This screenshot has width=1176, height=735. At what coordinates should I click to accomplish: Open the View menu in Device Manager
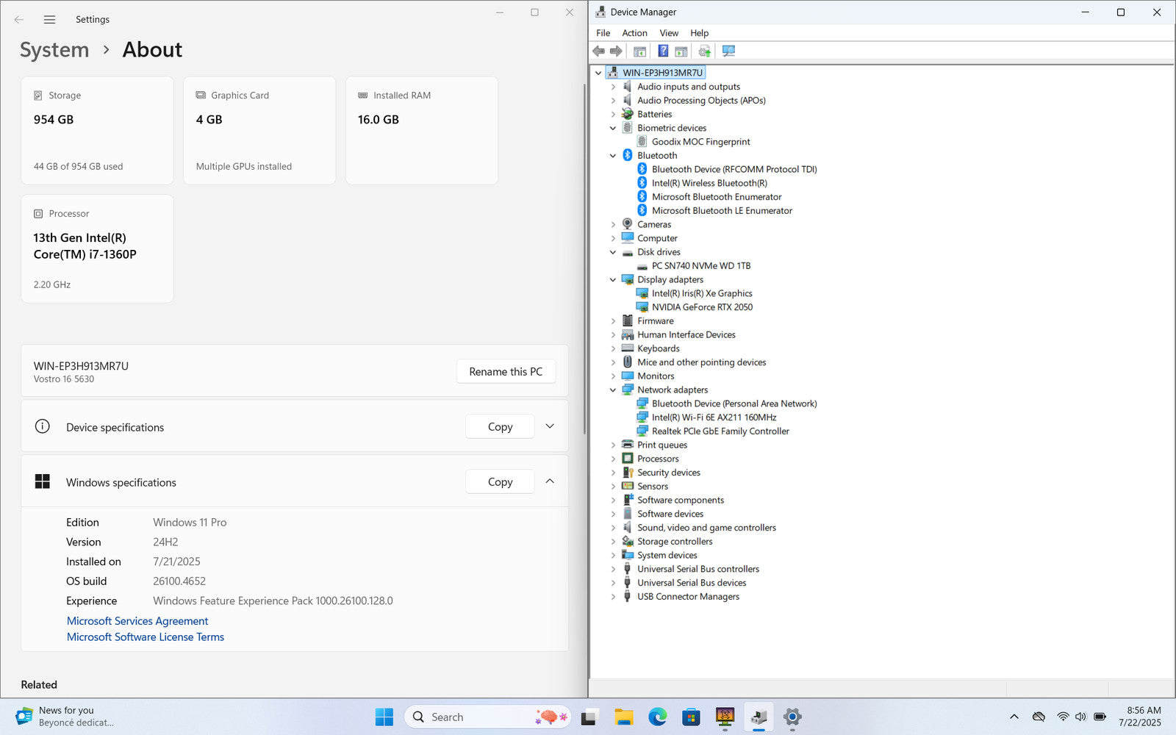pyautogui.click(x=668, y=33)
